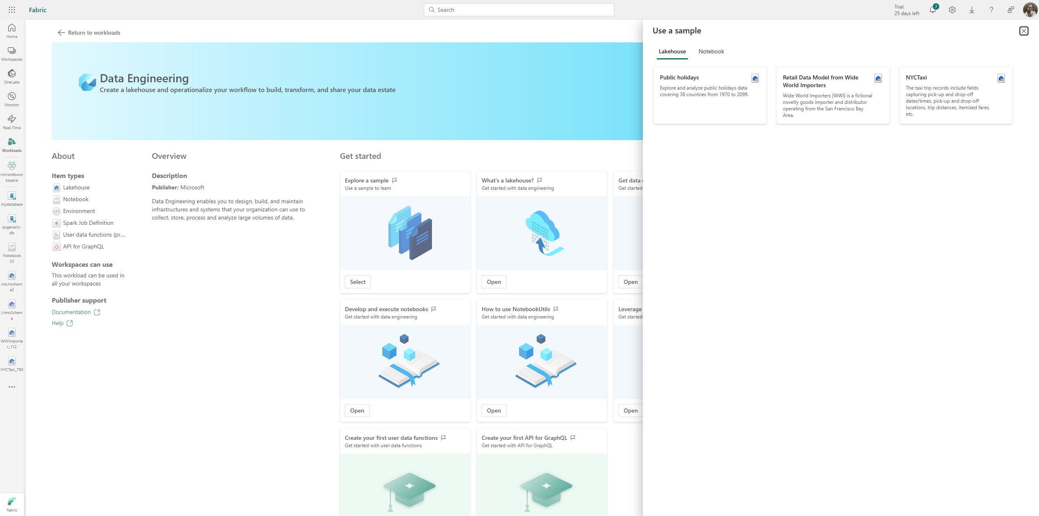Open the Settings gear icon
Viewport: 1039px width, 516px height.
click(952, 10)
